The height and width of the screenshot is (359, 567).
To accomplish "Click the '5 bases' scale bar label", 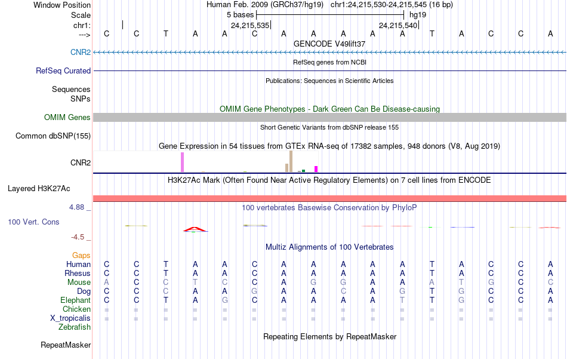I will point(240,15).
